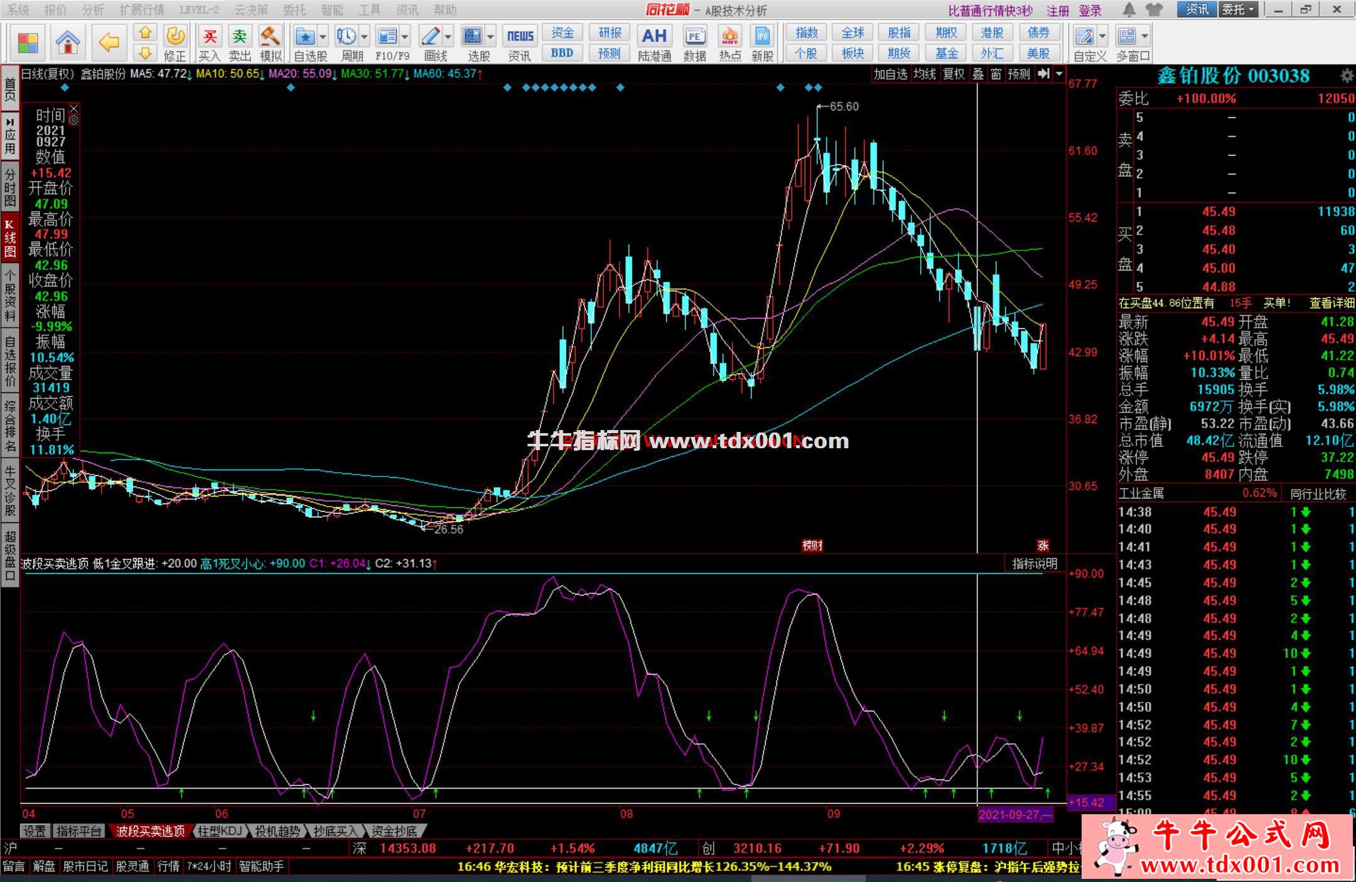
Task: Switch to K线图 sidebar view
Action: tap(10, 238)
